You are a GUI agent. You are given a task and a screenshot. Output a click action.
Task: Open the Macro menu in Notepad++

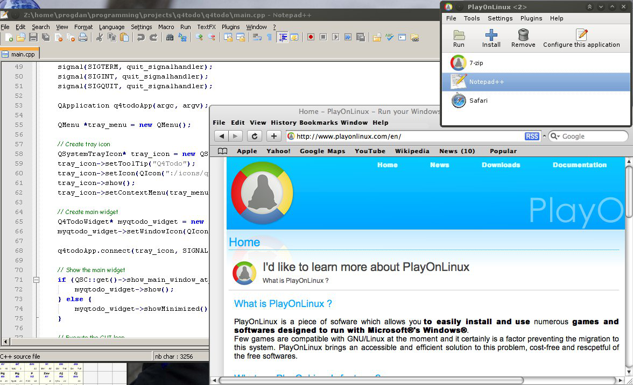pyautogui.click(x=166, y=27)
